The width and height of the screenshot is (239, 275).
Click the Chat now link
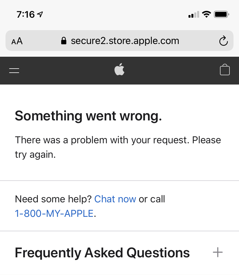pos(115,199)
